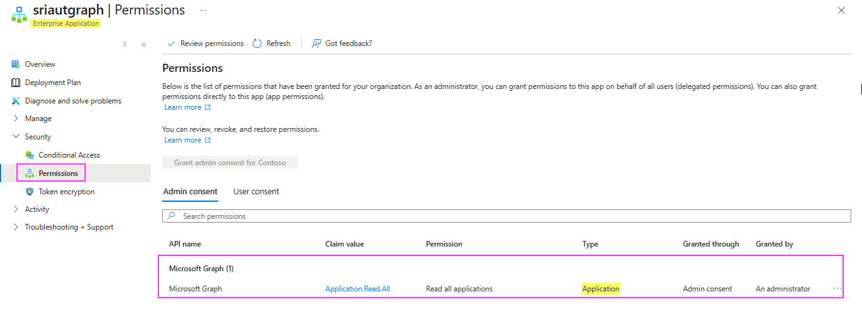The width and height of the screenshot is (862, 321).
Task: Open the more options ellipsis beside Permissions title
Action: [203, 11]
